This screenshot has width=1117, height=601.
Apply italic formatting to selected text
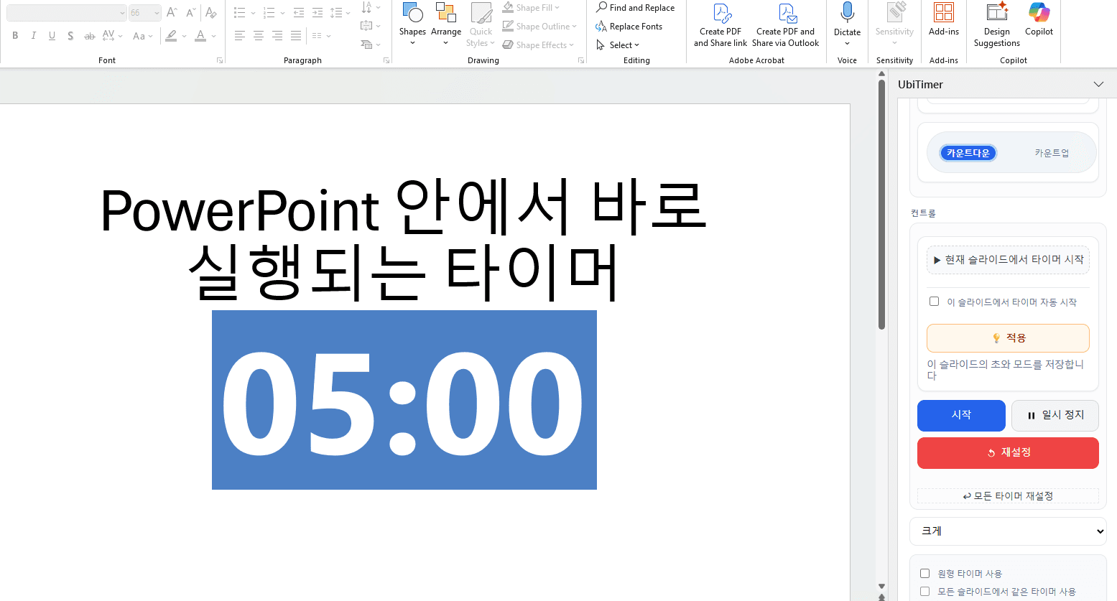click(x=33, y=35)
